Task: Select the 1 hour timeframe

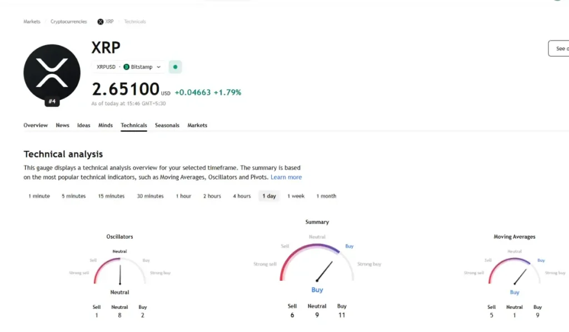Action: (183, 196)
